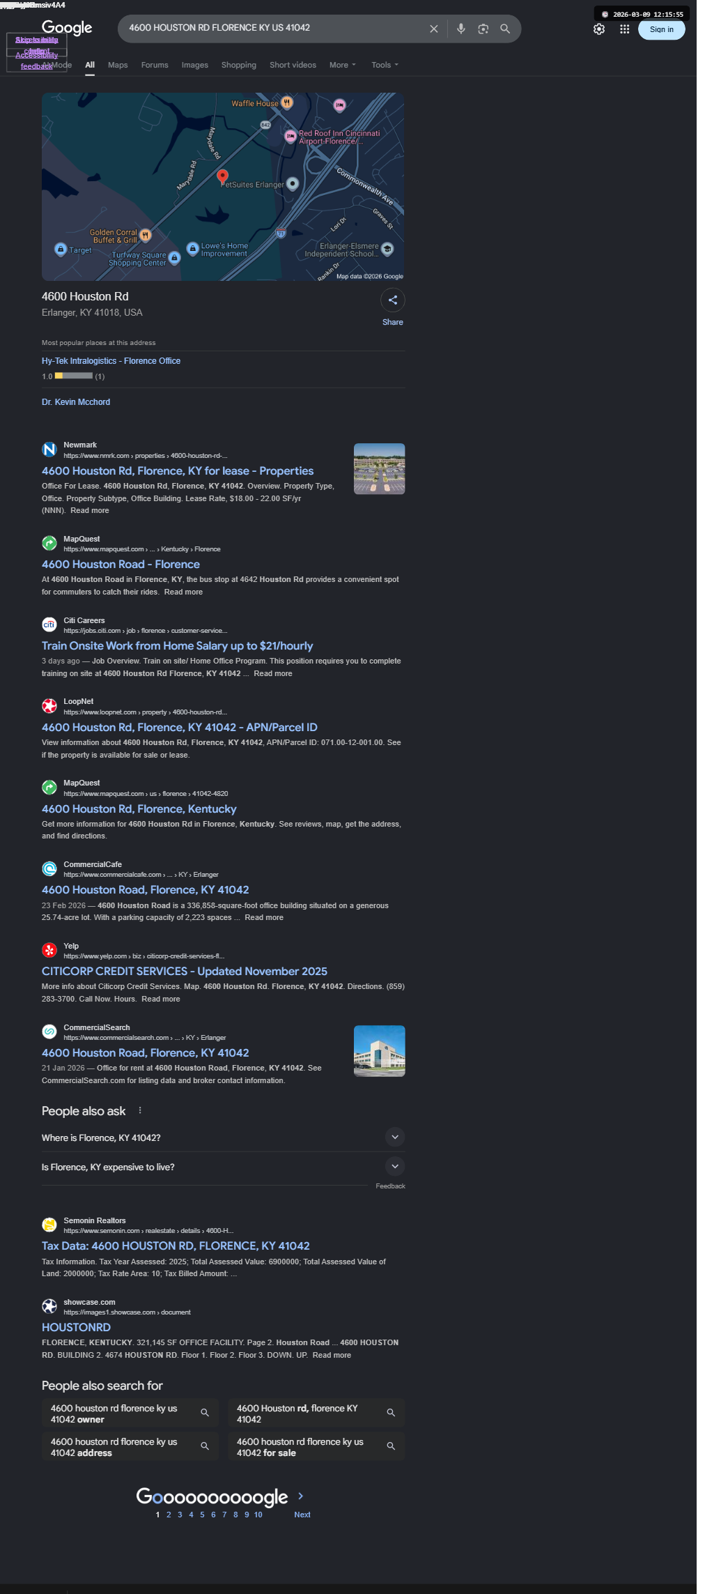Clear the search box with X icon
This screenshot has height=1594, width=705.
click(434, 29)
